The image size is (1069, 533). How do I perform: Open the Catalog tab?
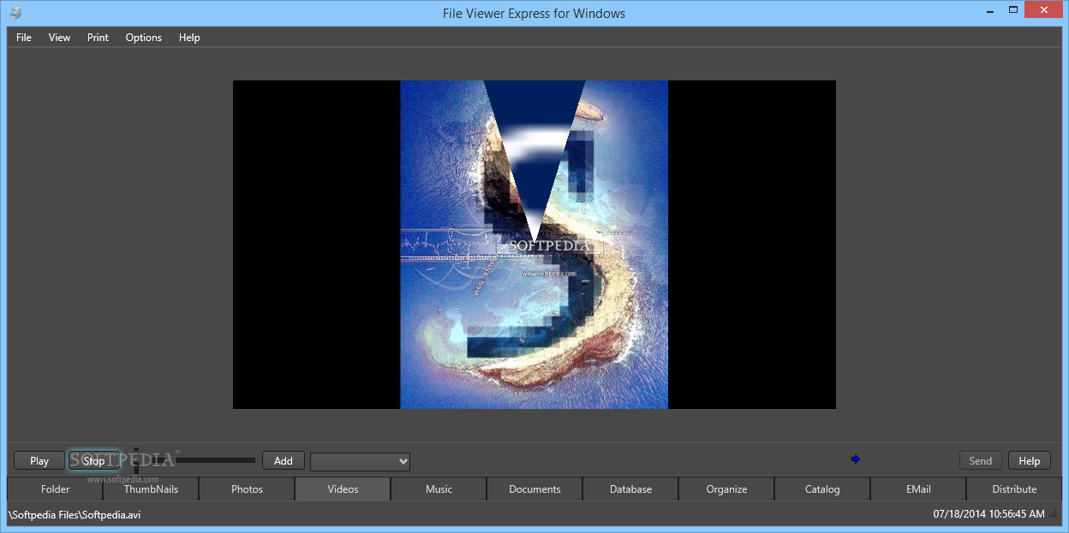(x=823, y=489)
